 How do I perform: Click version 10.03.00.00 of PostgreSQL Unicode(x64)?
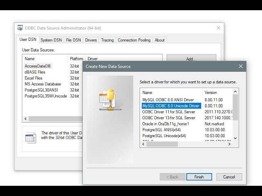(215, 136)
